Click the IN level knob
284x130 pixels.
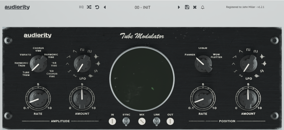(112, 121)
